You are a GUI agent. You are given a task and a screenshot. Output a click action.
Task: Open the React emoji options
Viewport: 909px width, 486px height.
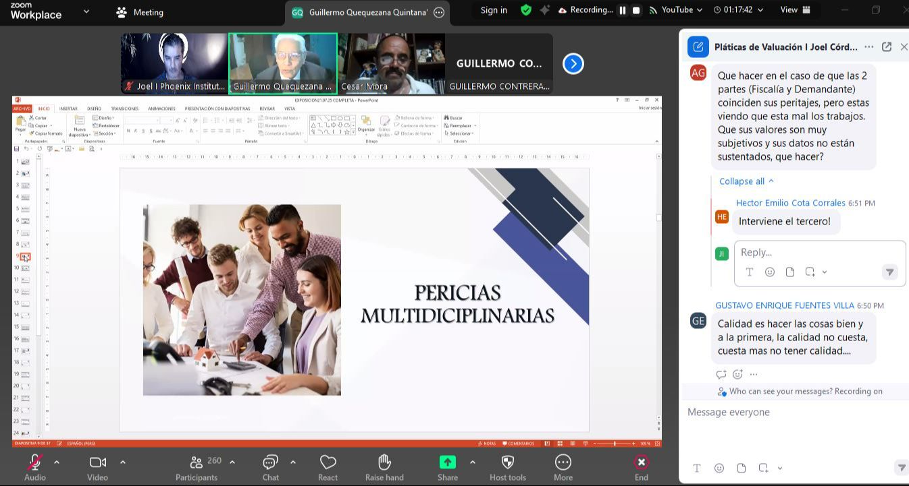pyautogui.click(x=328, y=467)
